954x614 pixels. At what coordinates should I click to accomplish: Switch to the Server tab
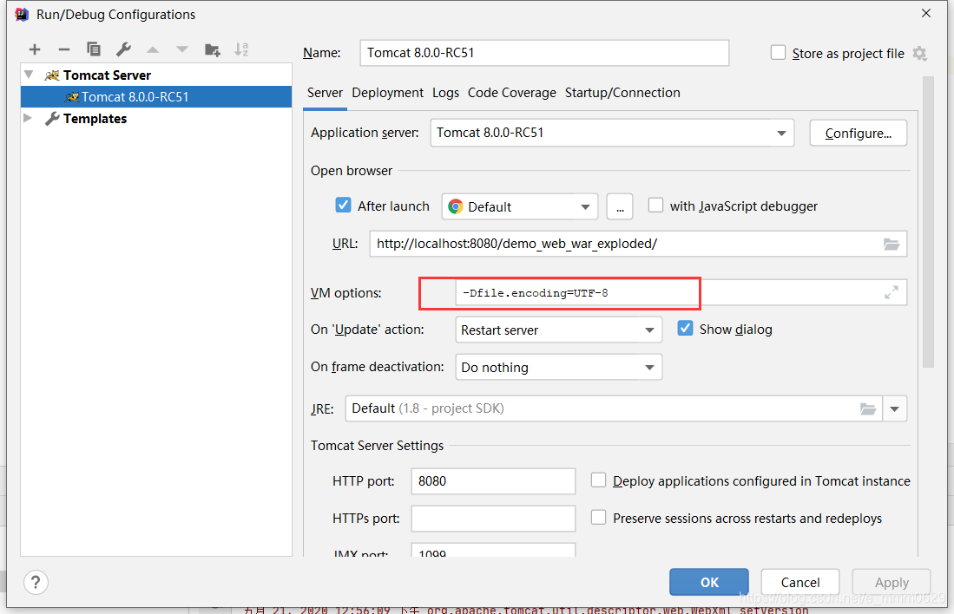tap(325, 93)
